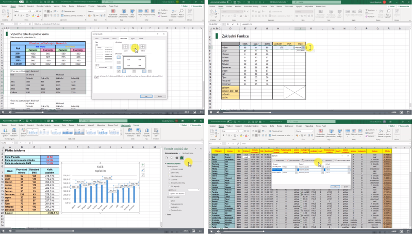Viewport: 412px width, 234px height.
Task: Toggle 'Klíč legendy' checkbox in label options
Action: point(169,186)
